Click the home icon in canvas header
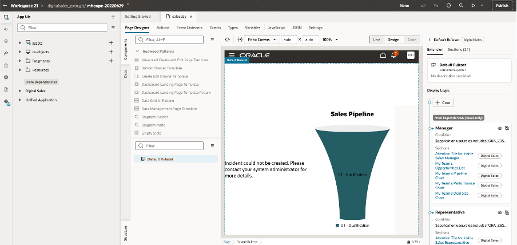Viewport: 517px width, 245px height. point(383,55)
